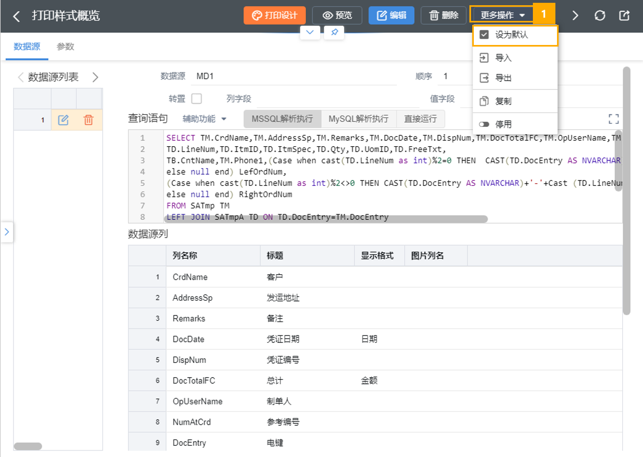This screenshot has height=457, width=643.
Task: Select the OpUserName cell
Action: 213,401
